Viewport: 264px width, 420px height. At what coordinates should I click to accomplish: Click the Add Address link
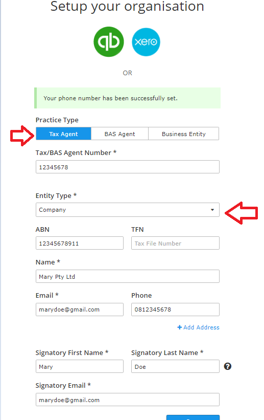[x=198, y=327]
